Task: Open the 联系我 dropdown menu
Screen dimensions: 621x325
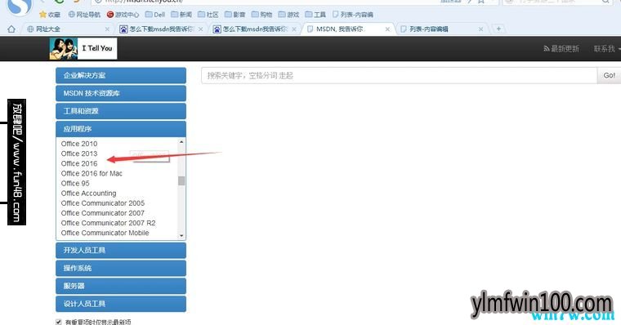Action: [x=606, y=49]
